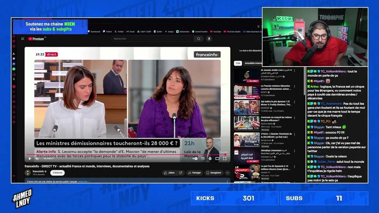Image resolution: width=379 pixels, height=213 pixels.
Task: Open the sidebar pinboard pin icon
Action: tap(14, 96)
